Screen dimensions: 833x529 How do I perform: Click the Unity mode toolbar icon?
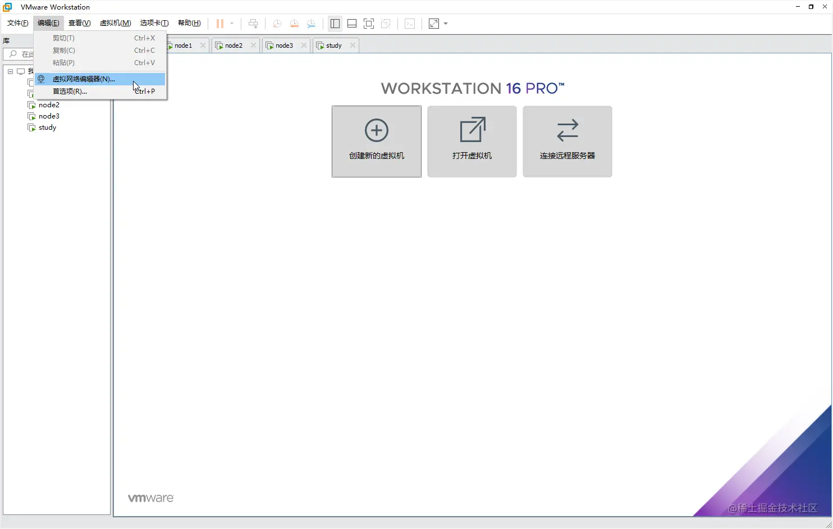(x=386, y=24)
